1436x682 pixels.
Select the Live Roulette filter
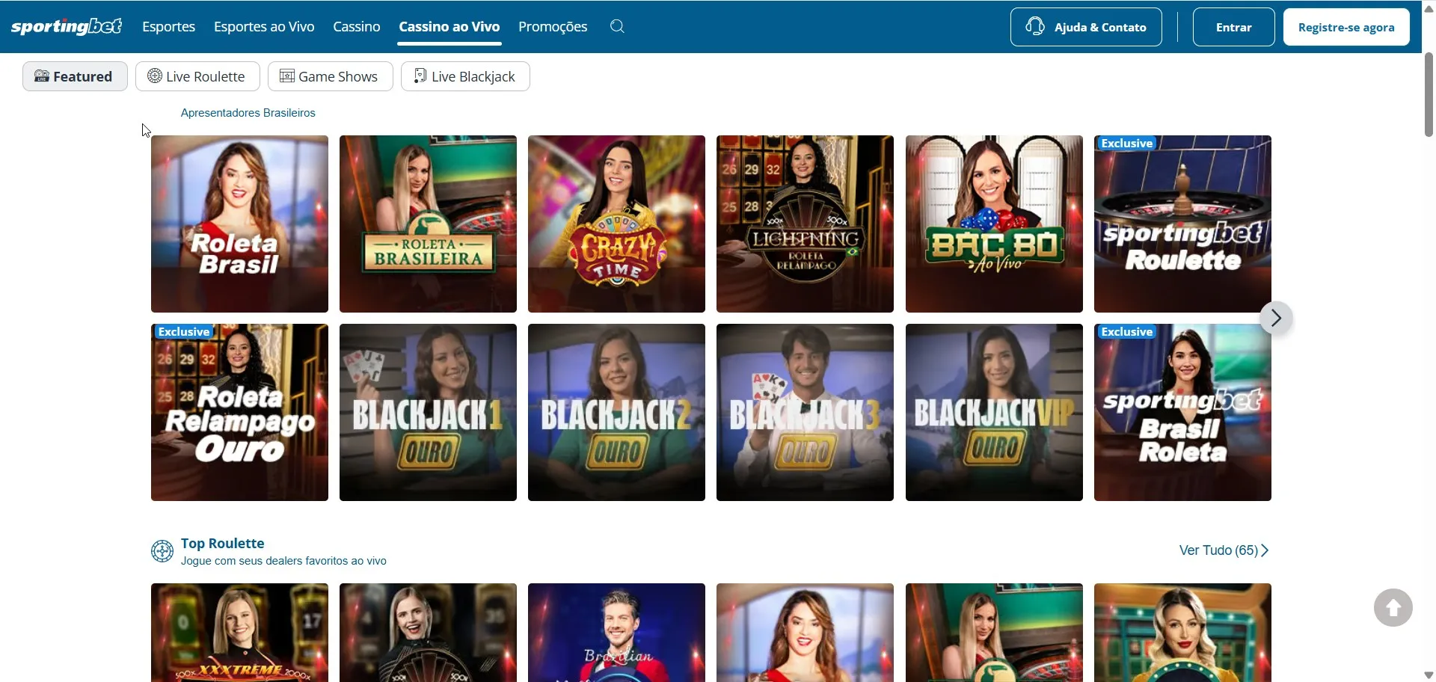[x=197, y=76]
